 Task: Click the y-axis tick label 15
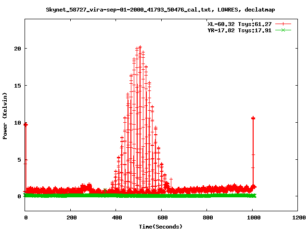pyautogui.click(x=17, y=86)
